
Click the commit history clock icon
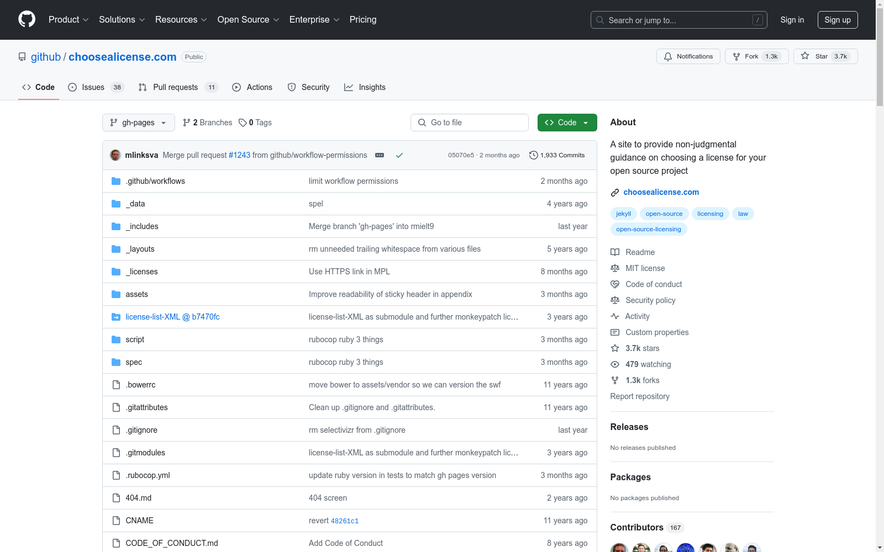(533, 155)
